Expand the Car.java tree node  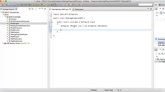point(7,19)
